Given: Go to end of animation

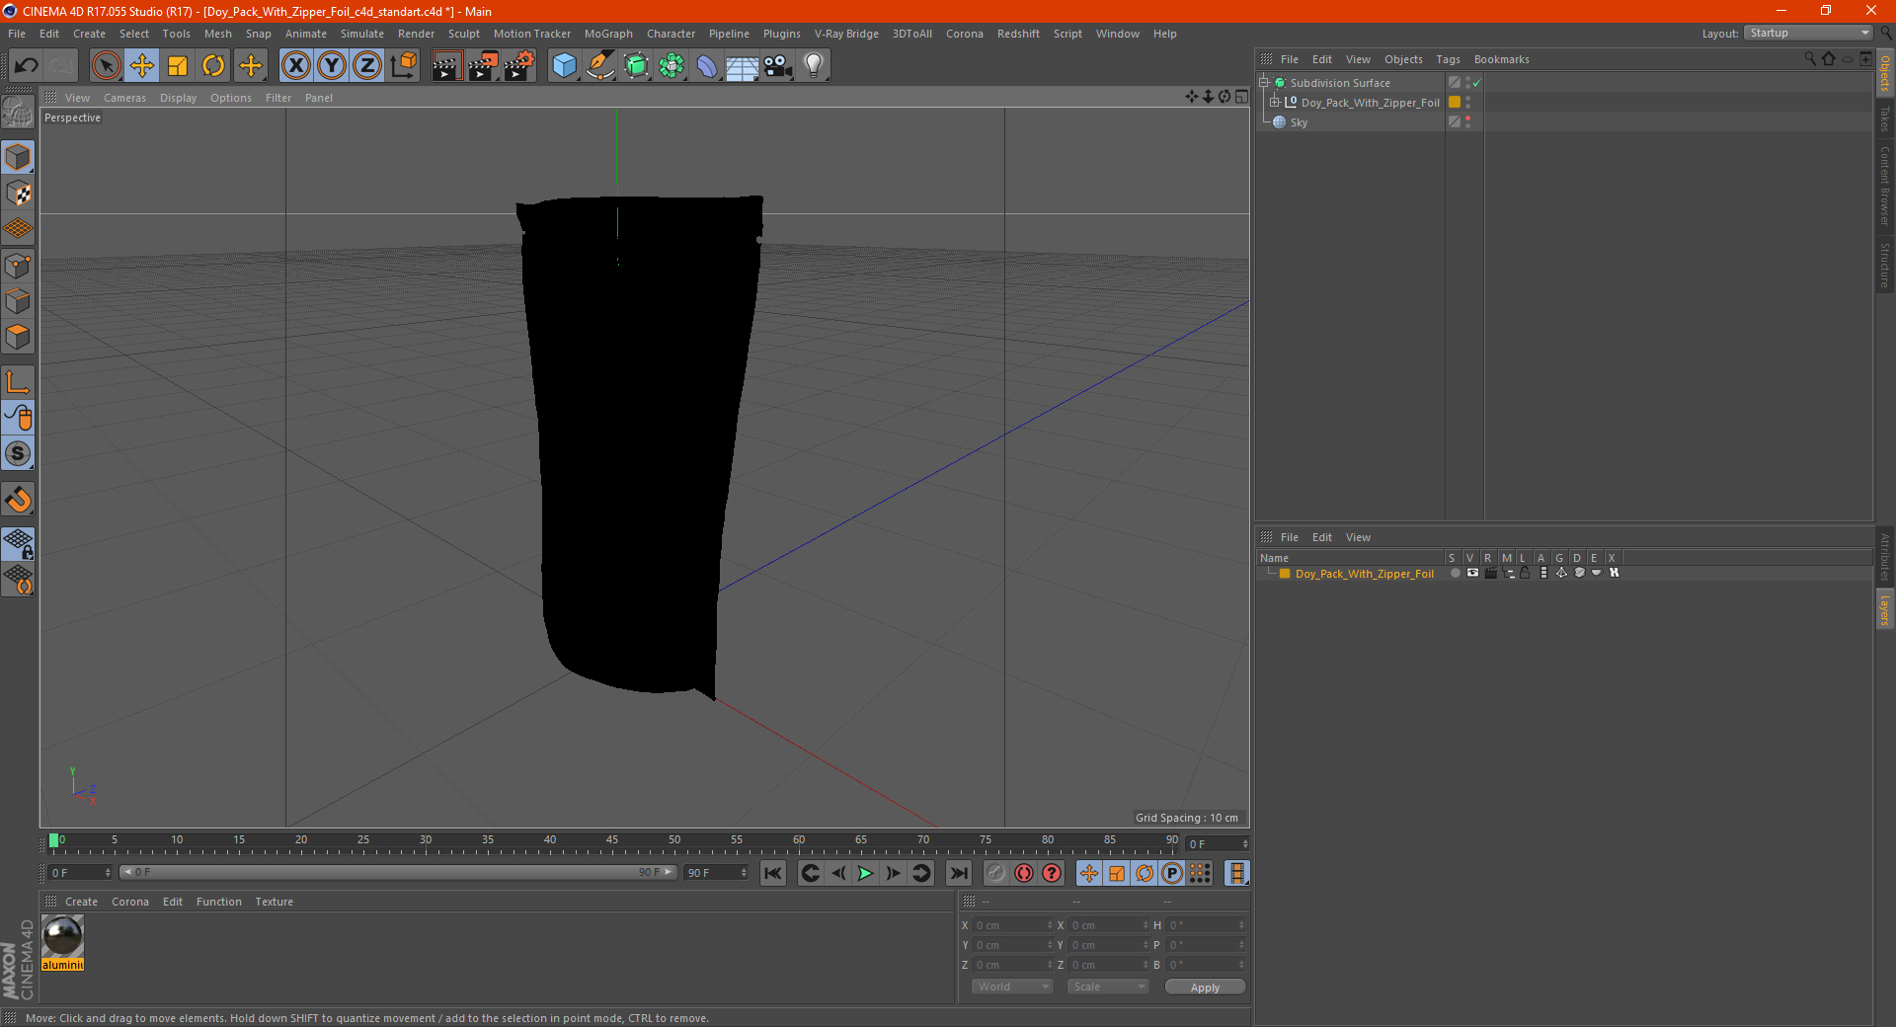Looking at the screenshot, I should click(958, 873).
